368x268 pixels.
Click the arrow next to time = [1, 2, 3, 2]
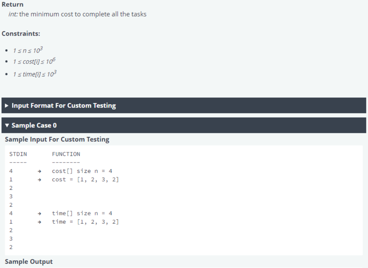tap(39, 222)
